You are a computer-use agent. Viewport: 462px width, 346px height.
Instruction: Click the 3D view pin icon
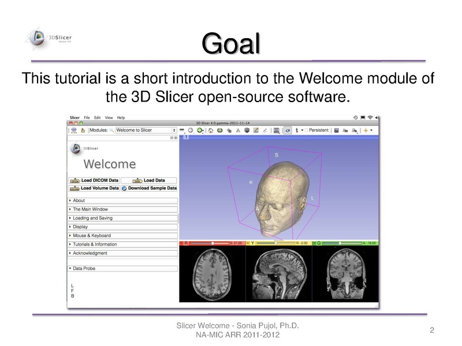[x=181, y=137]
